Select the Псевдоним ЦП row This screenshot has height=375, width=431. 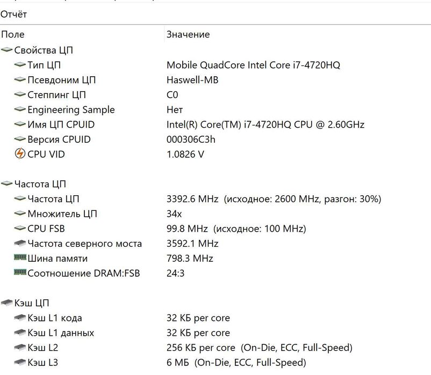tap(61, 80)
